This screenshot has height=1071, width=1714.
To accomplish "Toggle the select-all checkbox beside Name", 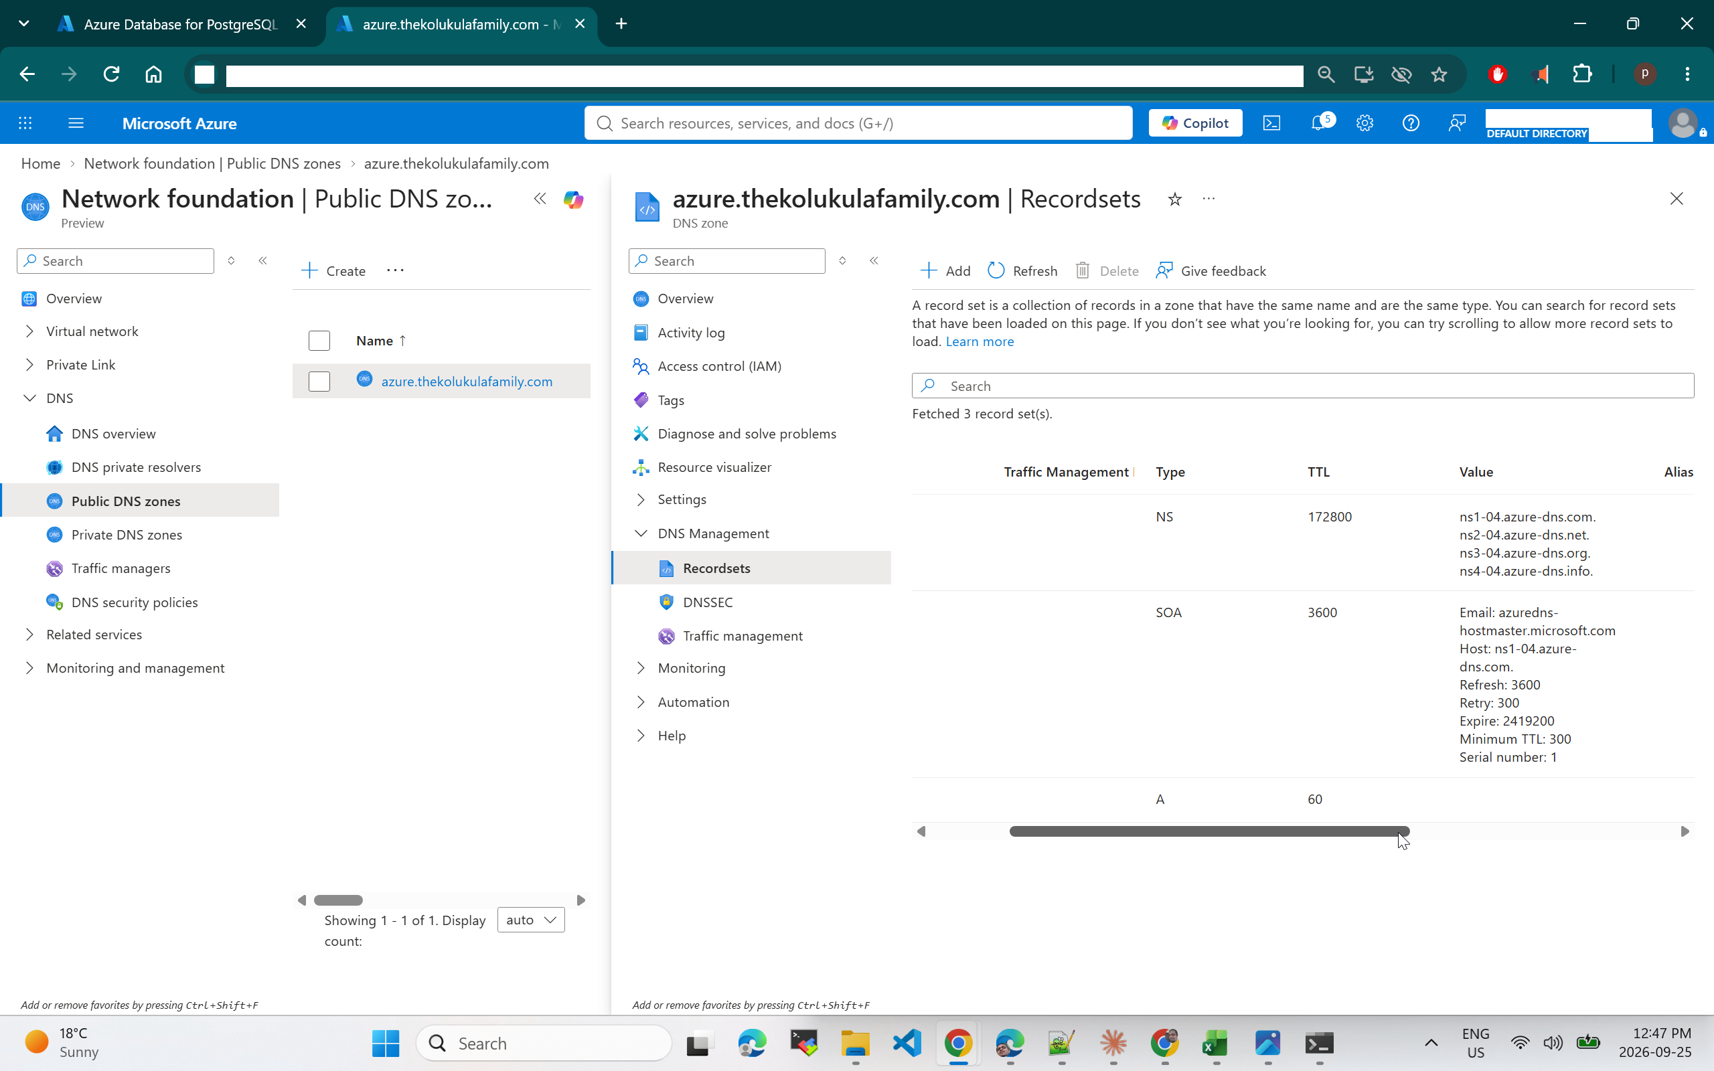I will (x=319, y=341).
